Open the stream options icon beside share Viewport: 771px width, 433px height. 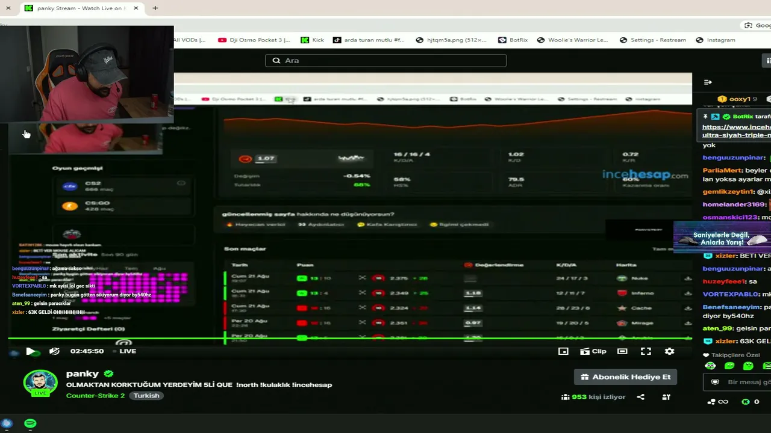[666, 397]
